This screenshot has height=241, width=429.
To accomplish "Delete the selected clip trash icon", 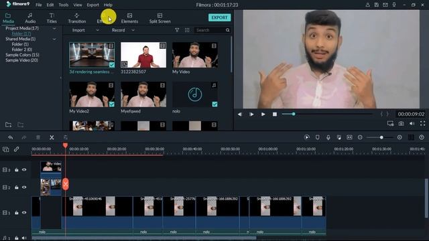I will point(38,137).
